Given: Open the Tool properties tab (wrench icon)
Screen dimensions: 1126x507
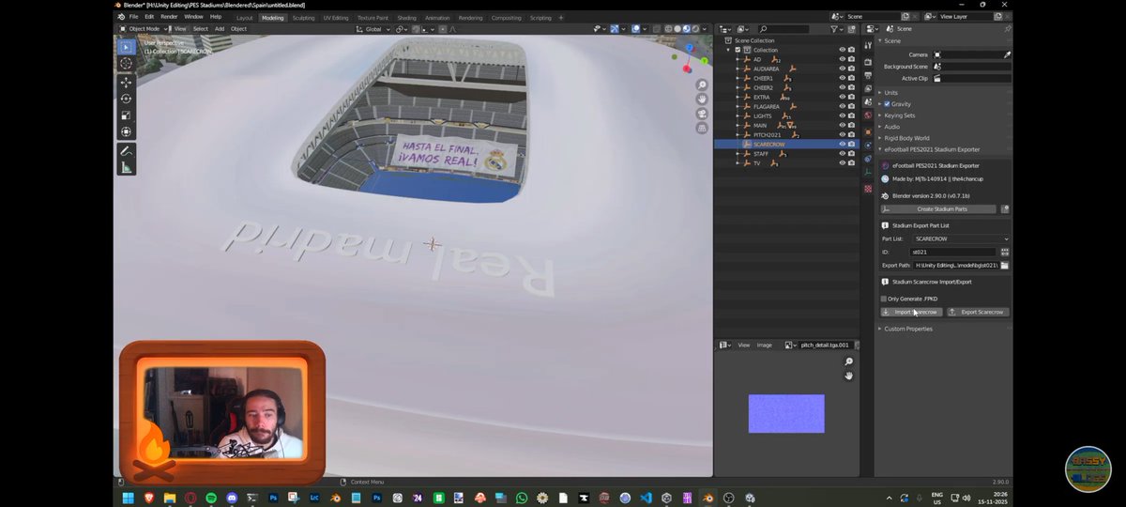Looking at the screenshot, I should point(868,45).
